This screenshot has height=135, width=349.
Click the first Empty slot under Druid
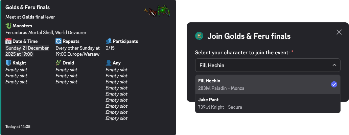pos(66,70)
